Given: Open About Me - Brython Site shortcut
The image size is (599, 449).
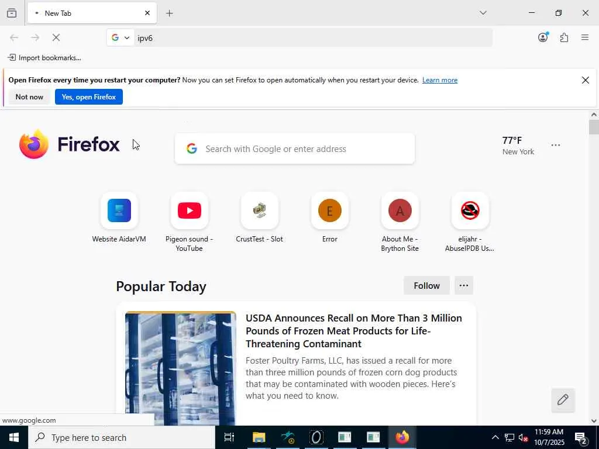Looking at the screenshot, I should pos(400,223).
